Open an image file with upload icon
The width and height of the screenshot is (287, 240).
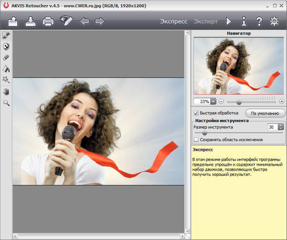[13, 21]
